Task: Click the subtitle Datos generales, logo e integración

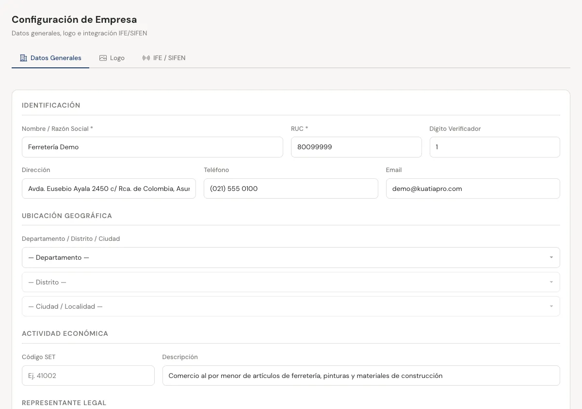Action: tap(80, 33)
